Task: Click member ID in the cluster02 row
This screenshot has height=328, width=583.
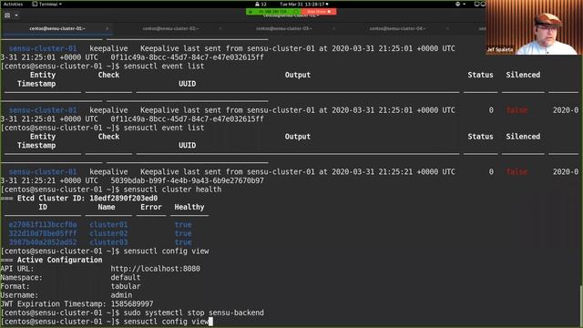Action: pos(43,233)
